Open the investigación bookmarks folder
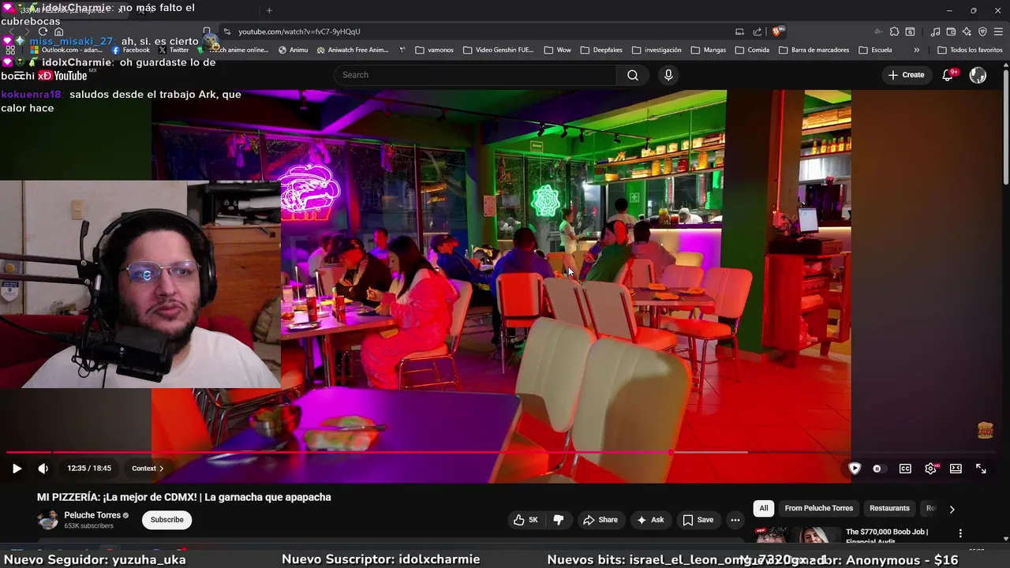The width and height of the screenshot is (1010, 568). pyautogui.click(x=656, y=50)
